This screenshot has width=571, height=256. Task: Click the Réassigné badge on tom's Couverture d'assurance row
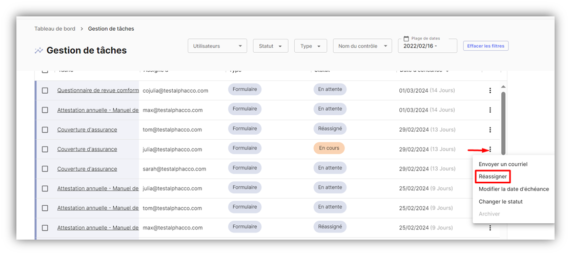tap(330, 129)
